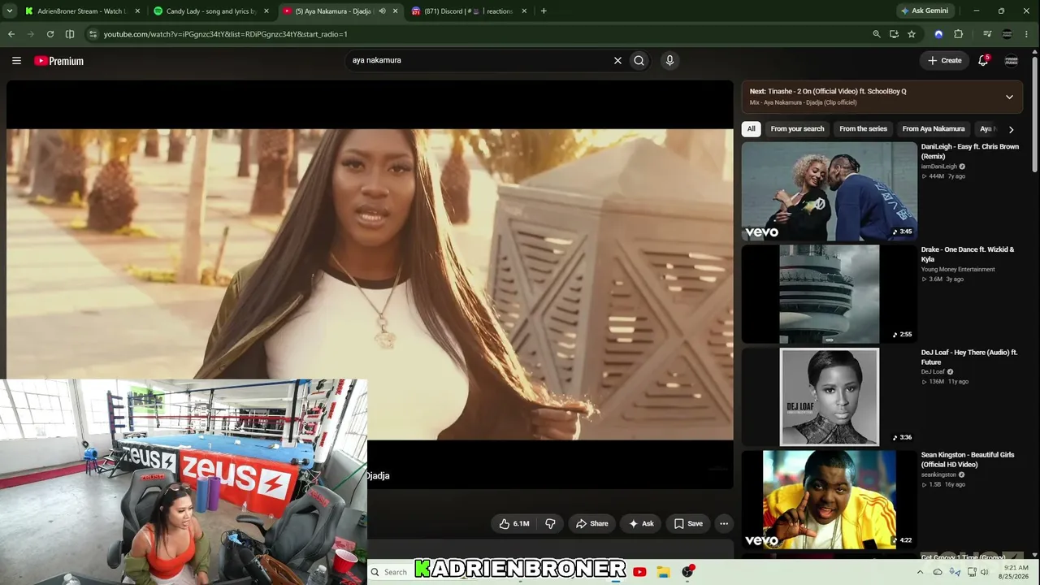Share the Djadja video
1040x585 pixels.
point(591,524)
